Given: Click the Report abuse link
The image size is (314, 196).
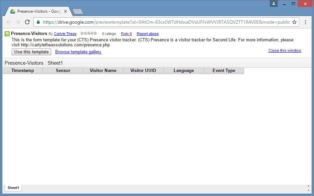Looking at the screenshot, I should [x=147, y=34].
